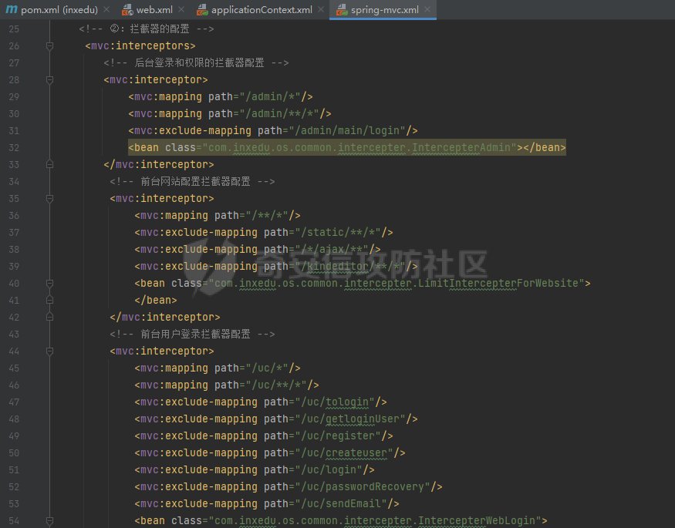Fold the user login interceptor at line 44
The height and width of the screenshot is (528, 675).
50,351
